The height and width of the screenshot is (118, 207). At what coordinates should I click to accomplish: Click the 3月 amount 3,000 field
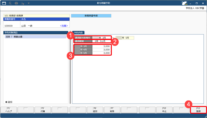click(x=102, y=46)
